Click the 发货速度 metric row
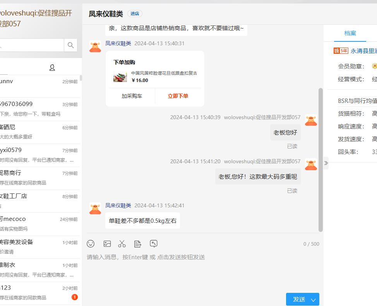377x306 pixels. pos(357,139)
